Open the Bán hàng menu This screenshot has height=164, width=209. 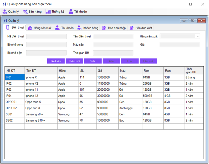point(32,12)
